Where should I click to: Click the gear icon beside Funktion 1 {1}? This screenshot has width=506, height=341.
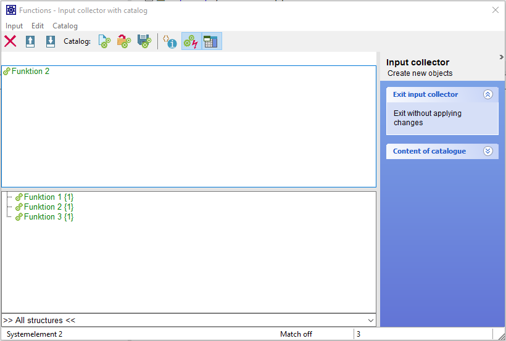[x=19, y=197]
